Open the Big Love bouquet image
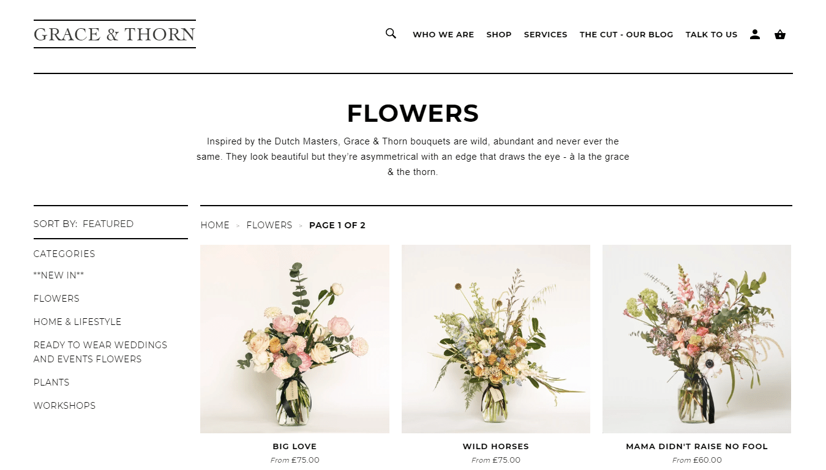 point(295,339)
